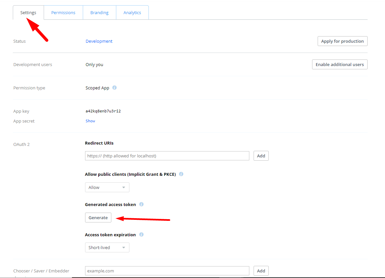Screen dimensions: 385x278
Task: Click the info icon next to Scoped App
Action: pyautogui.click(x=114, y=88)
